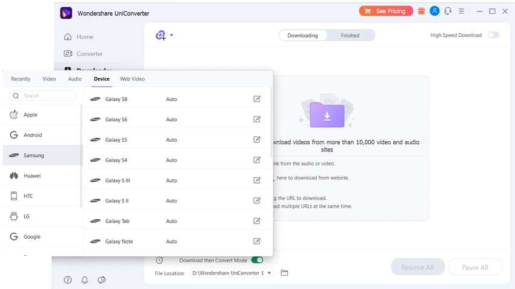This screenshot has height=289, width=515.
Task: Edit Galaxy S5 preset settings icon
Action: coord(257,139)
